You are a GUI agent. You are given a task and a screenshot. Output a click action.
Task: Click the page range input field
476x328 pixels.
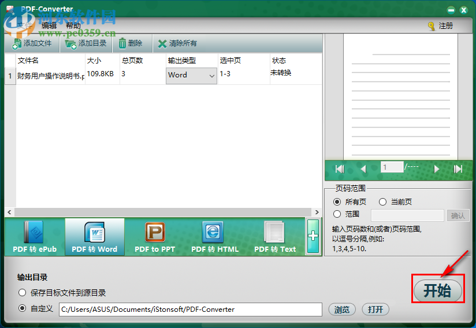tap(407, 215)
